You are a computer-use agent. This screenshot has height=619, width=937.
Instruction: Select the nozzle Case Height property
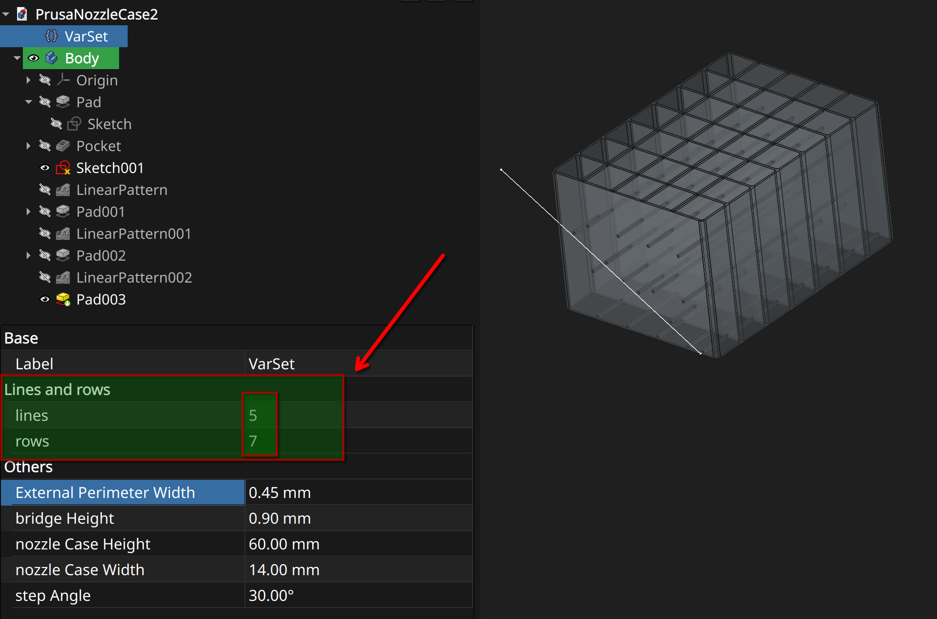pos(83,544)
